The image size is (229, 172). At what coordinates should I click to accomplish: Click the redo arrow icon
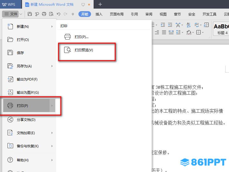click(66, 14)
